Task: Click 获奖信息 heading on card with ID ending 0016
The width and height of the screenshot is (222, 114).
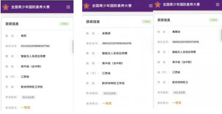Action: point(164,20)
